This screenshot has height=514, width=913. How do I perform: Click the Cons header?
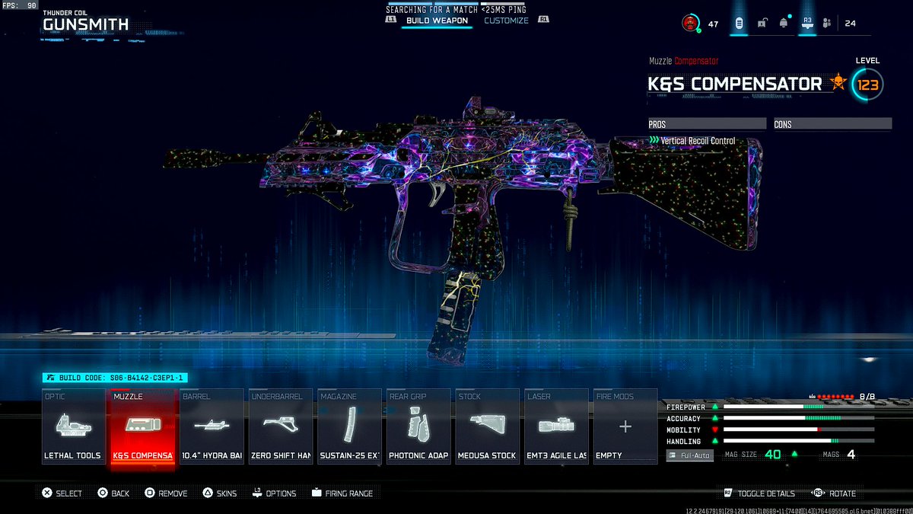(x=832, y=123)
